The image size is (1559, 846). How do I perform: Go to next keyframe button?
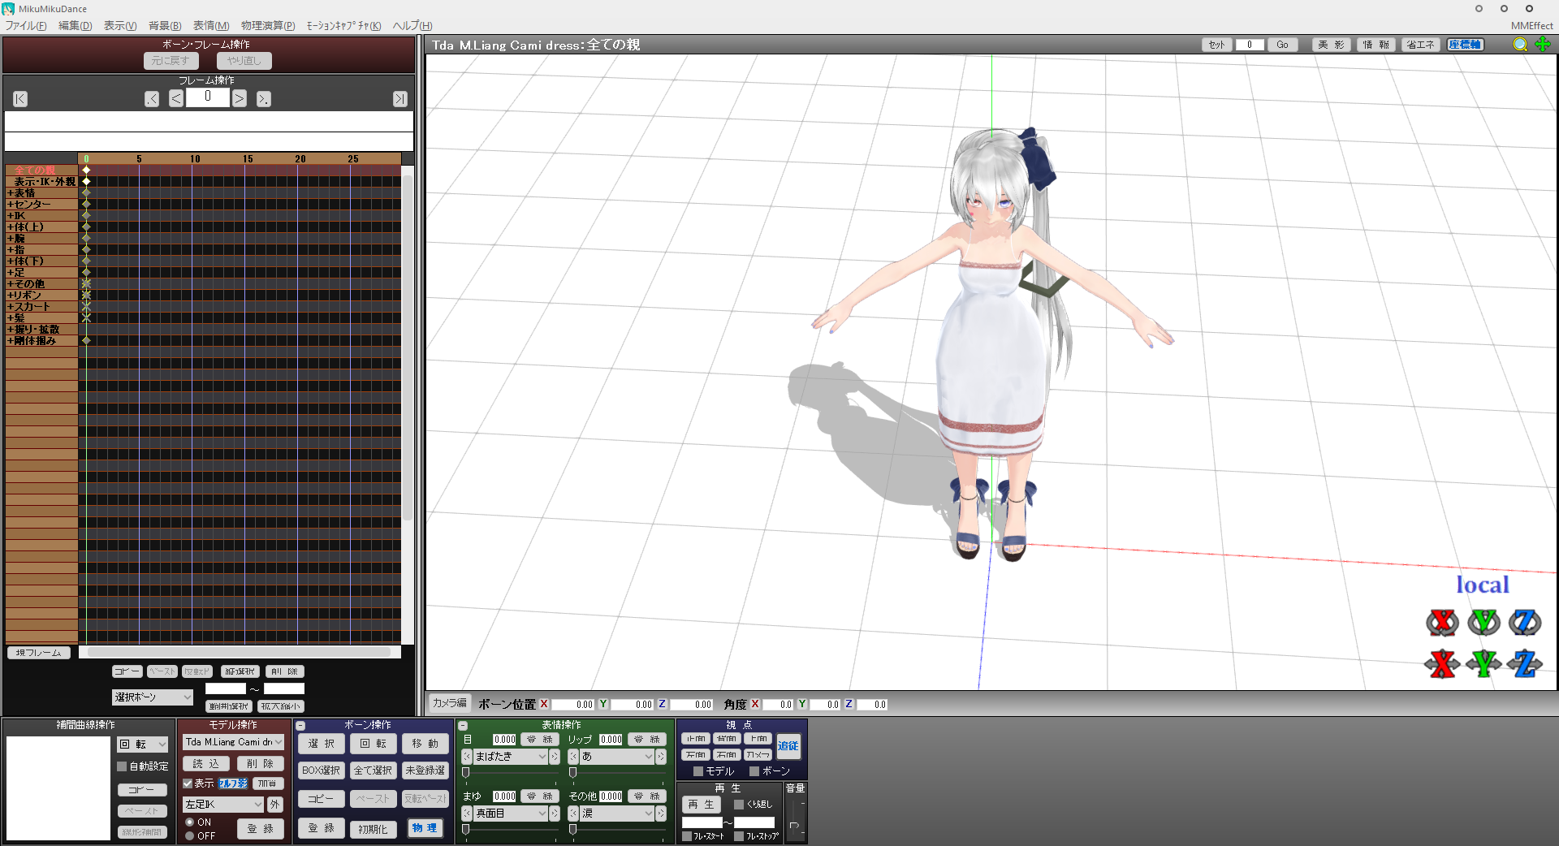coord(264,99)
